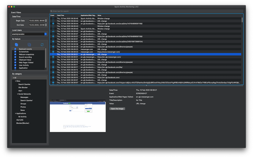Open the Local Users dropdown
Viewport: 253px width, 158px height.
(x=46, y=34)
